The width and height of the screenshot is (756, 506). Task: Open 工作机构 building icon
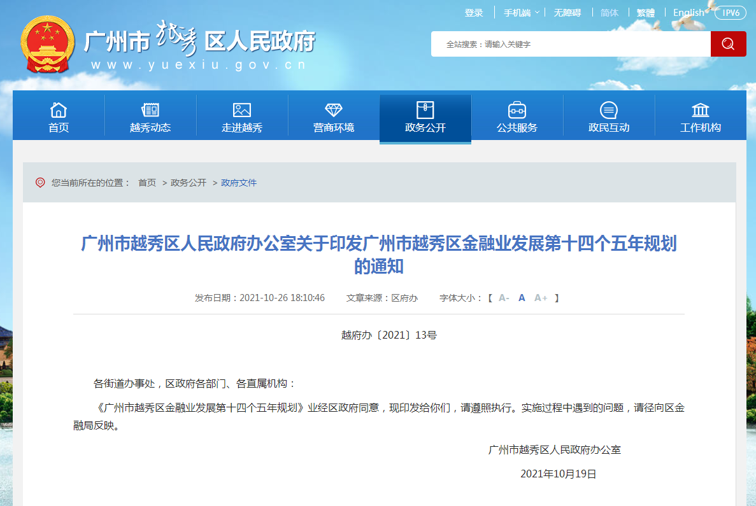click(701, 110)
